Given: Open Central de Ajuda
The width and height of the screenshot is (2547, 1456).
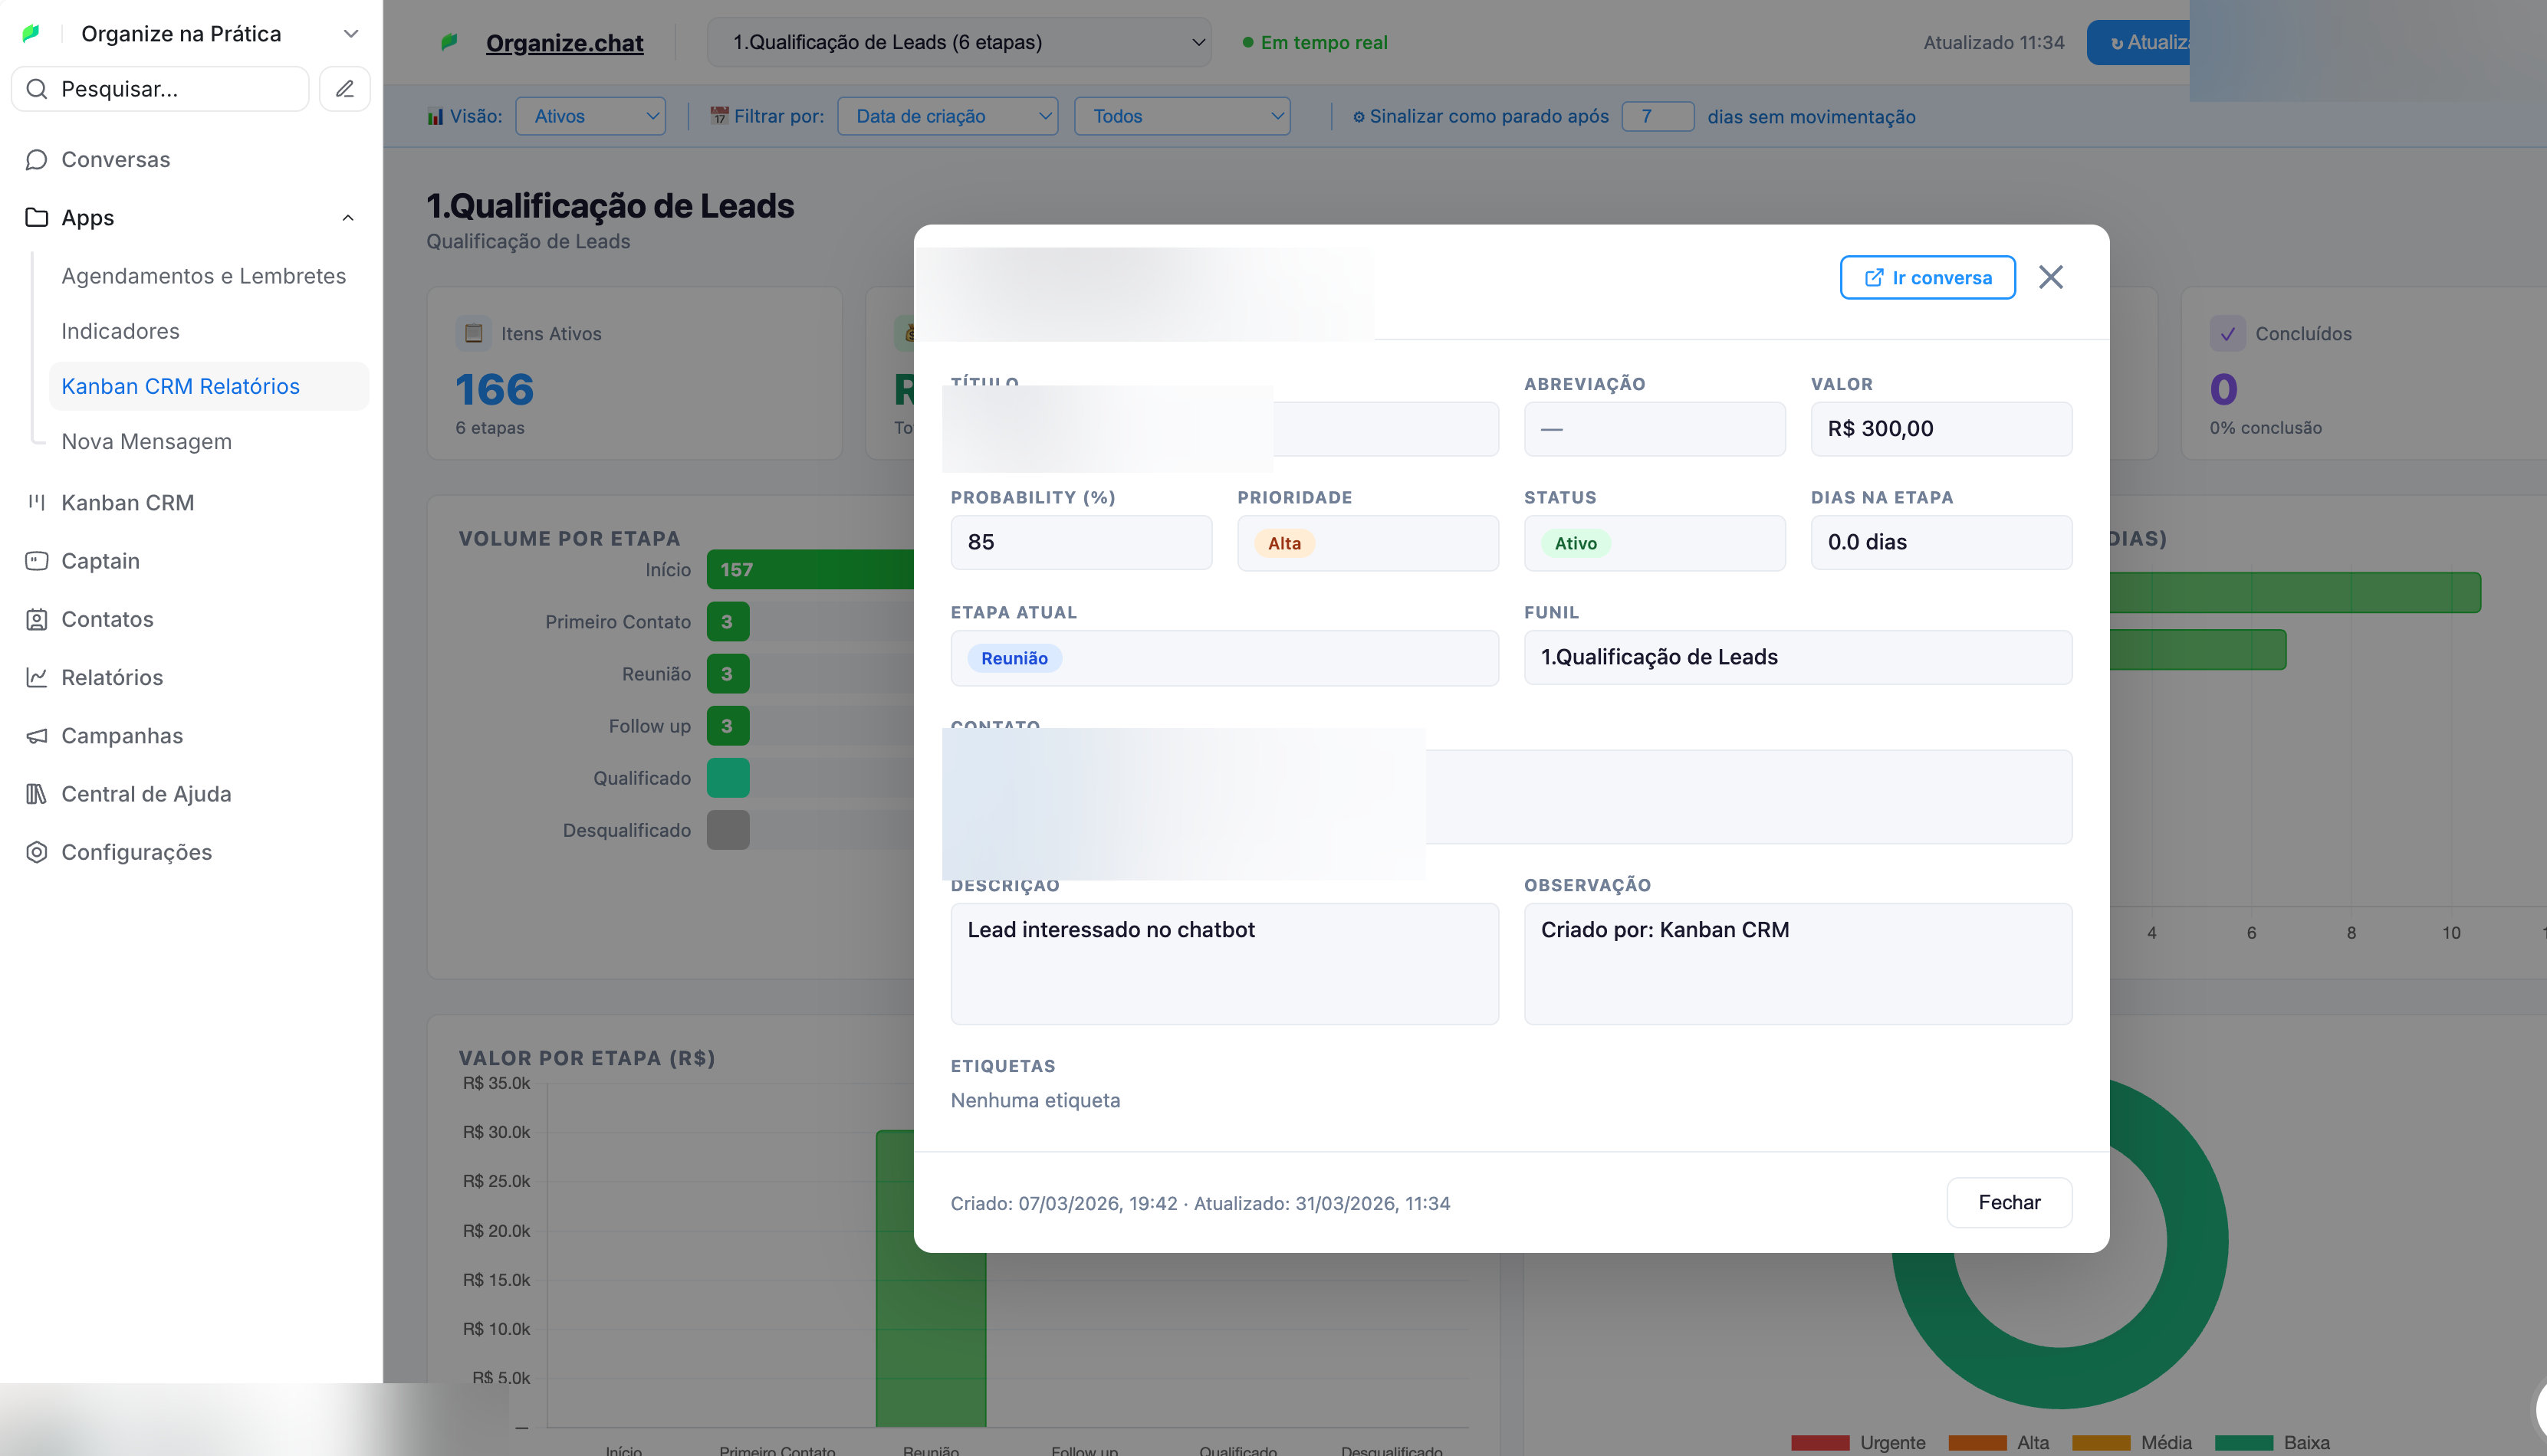Looking at the screenshot, I should (x=146, y=794).
